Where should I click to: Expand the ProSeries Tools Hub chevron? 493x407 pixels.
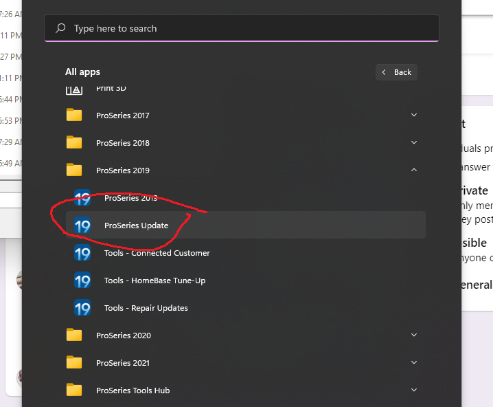click(x=414, y=390)
